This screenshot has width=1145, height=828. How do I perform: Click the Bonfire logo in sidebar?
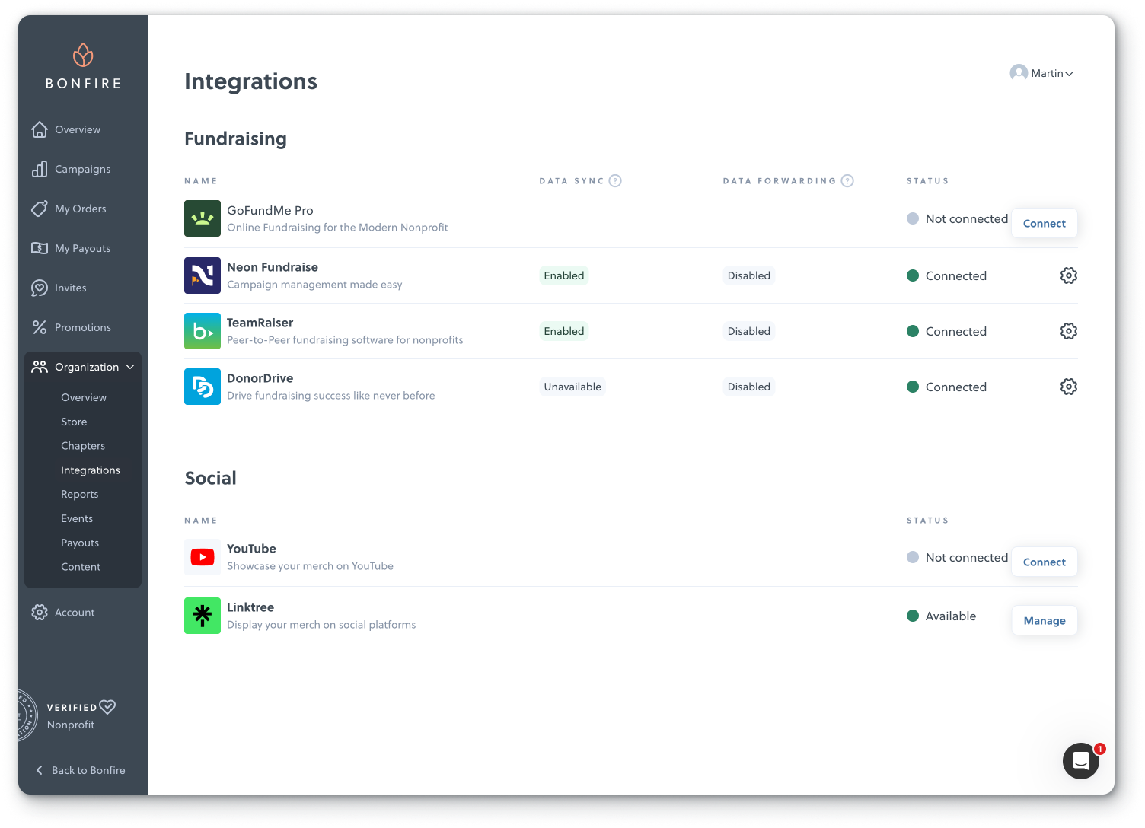click(x=83, y=67)
